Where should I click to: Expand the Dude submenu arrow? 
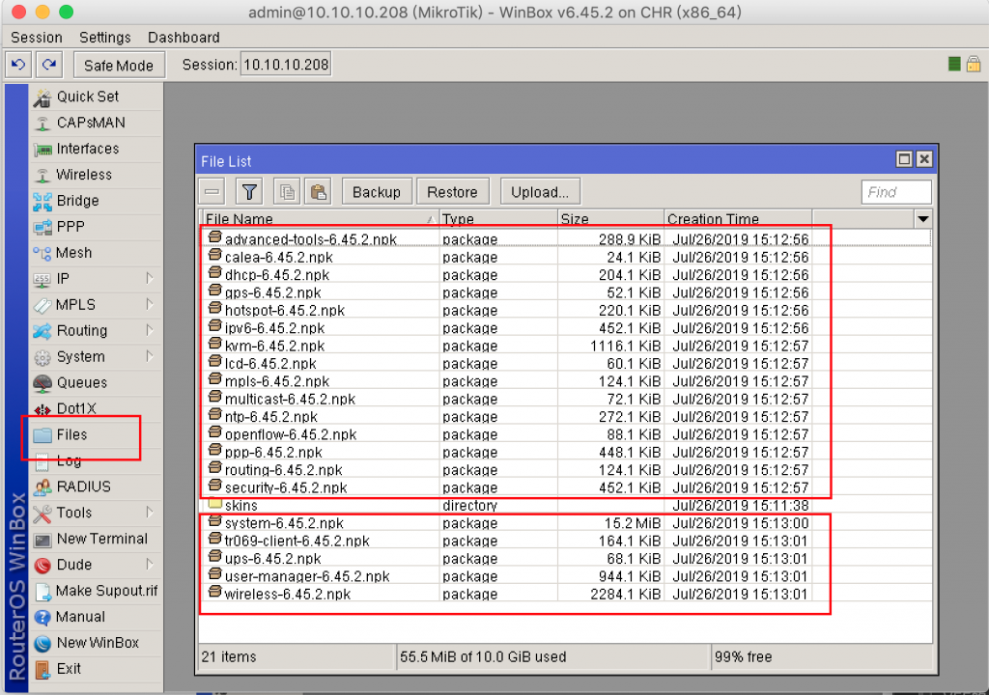150,564
